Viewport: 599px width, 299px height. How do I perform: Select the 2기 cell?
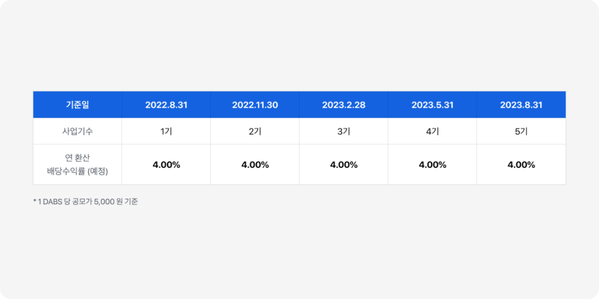255,131
